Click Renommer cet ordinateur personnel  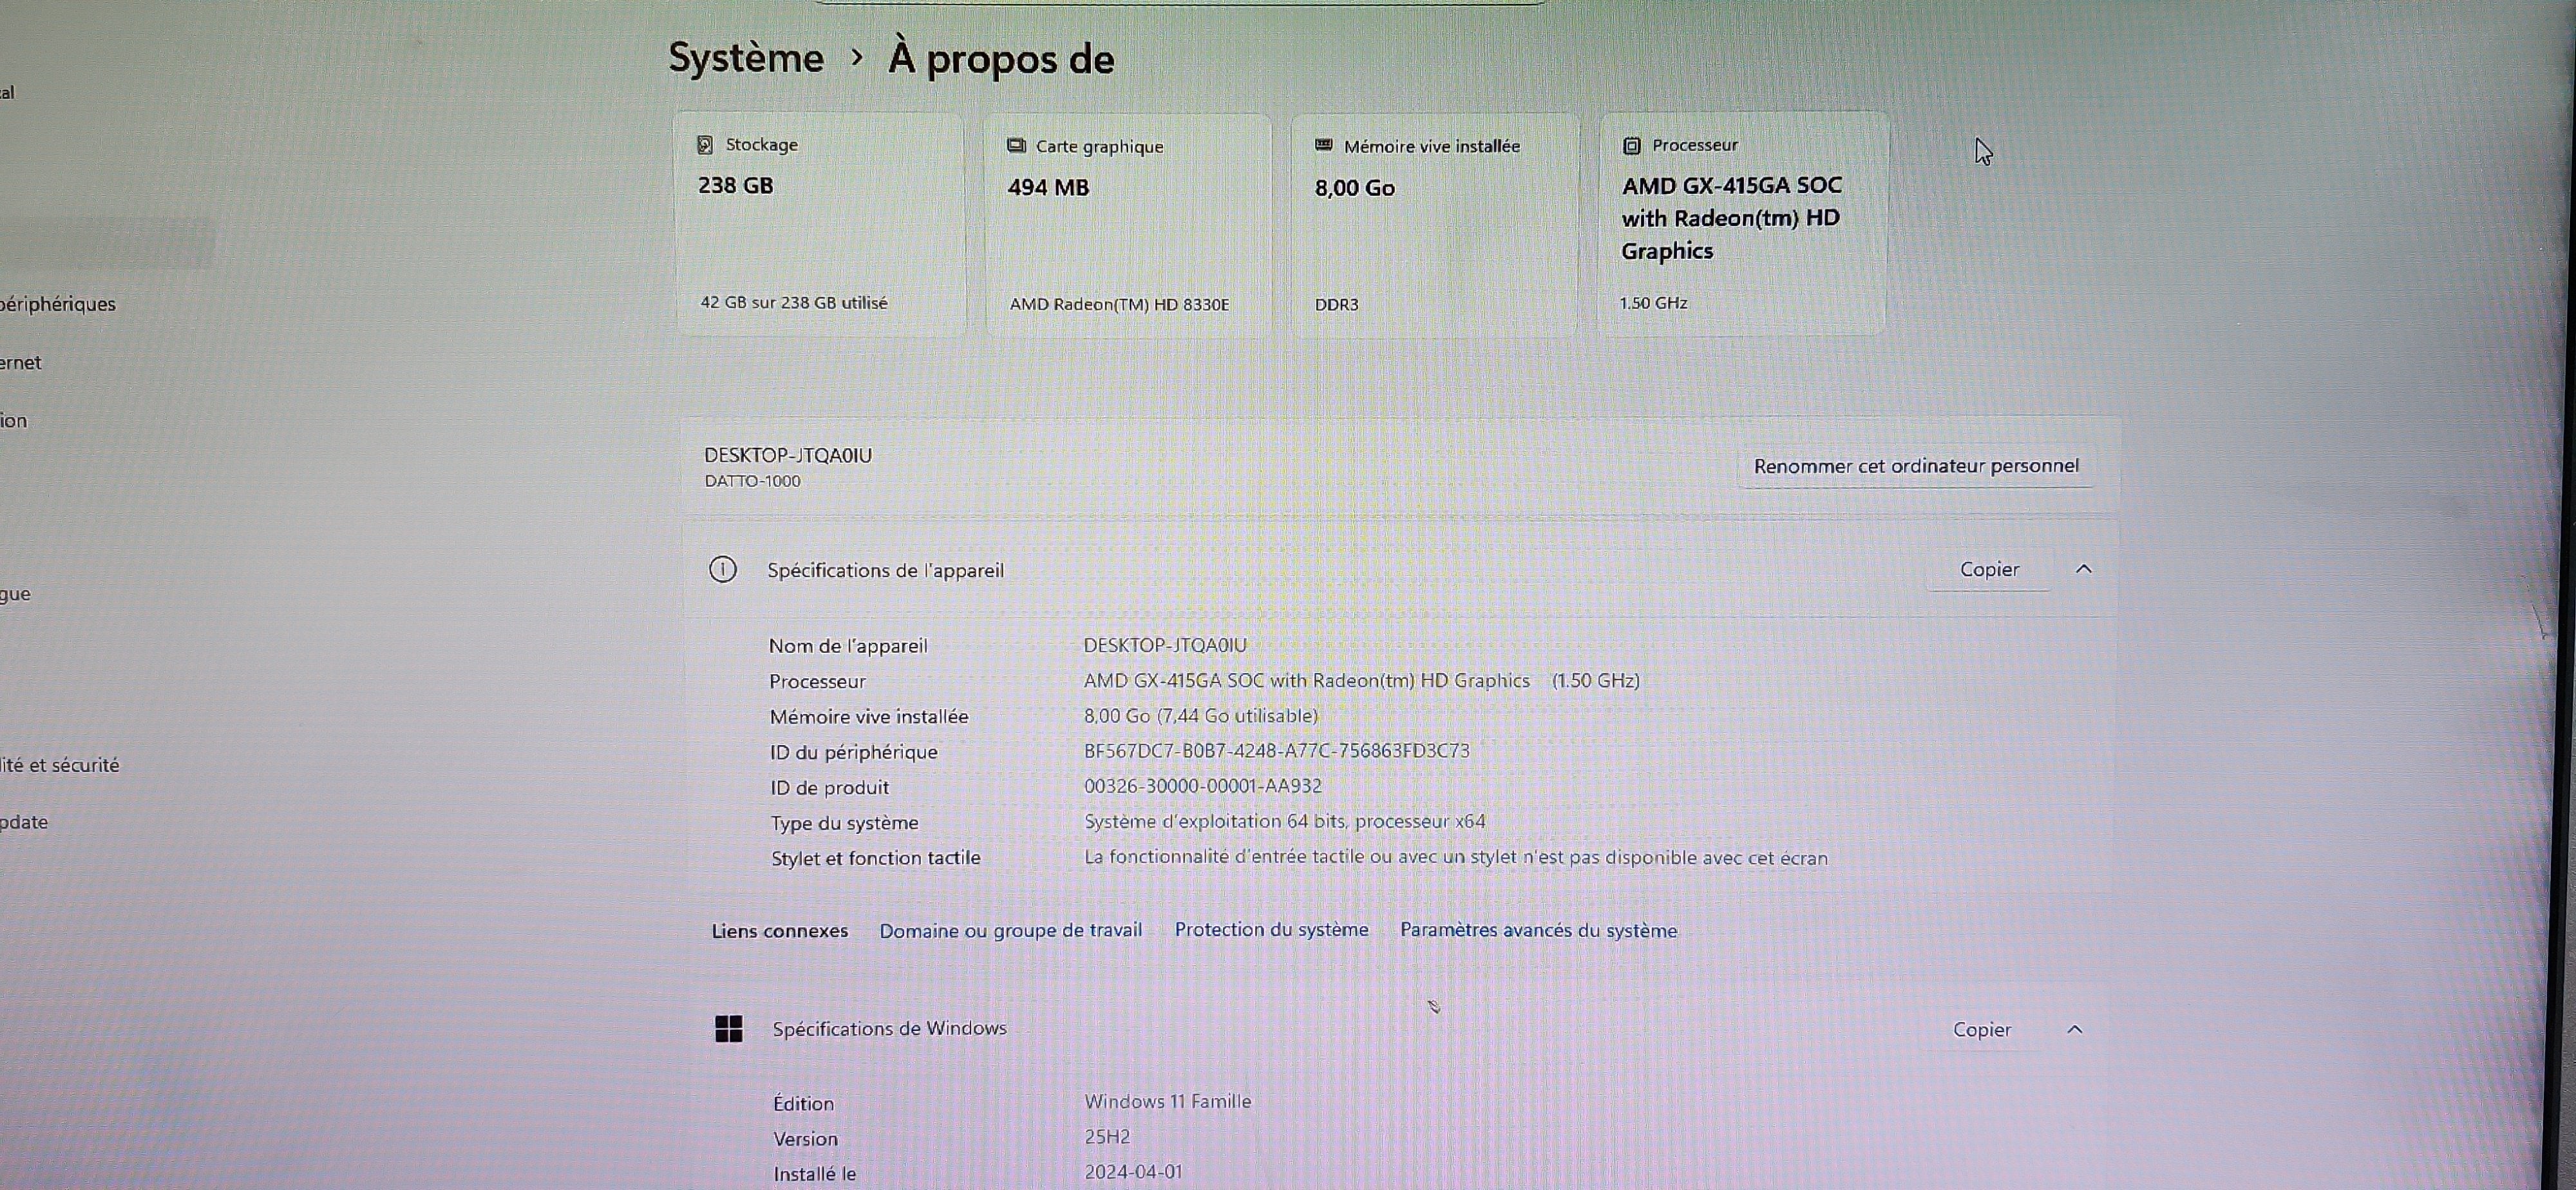[x=1916, y=465]
